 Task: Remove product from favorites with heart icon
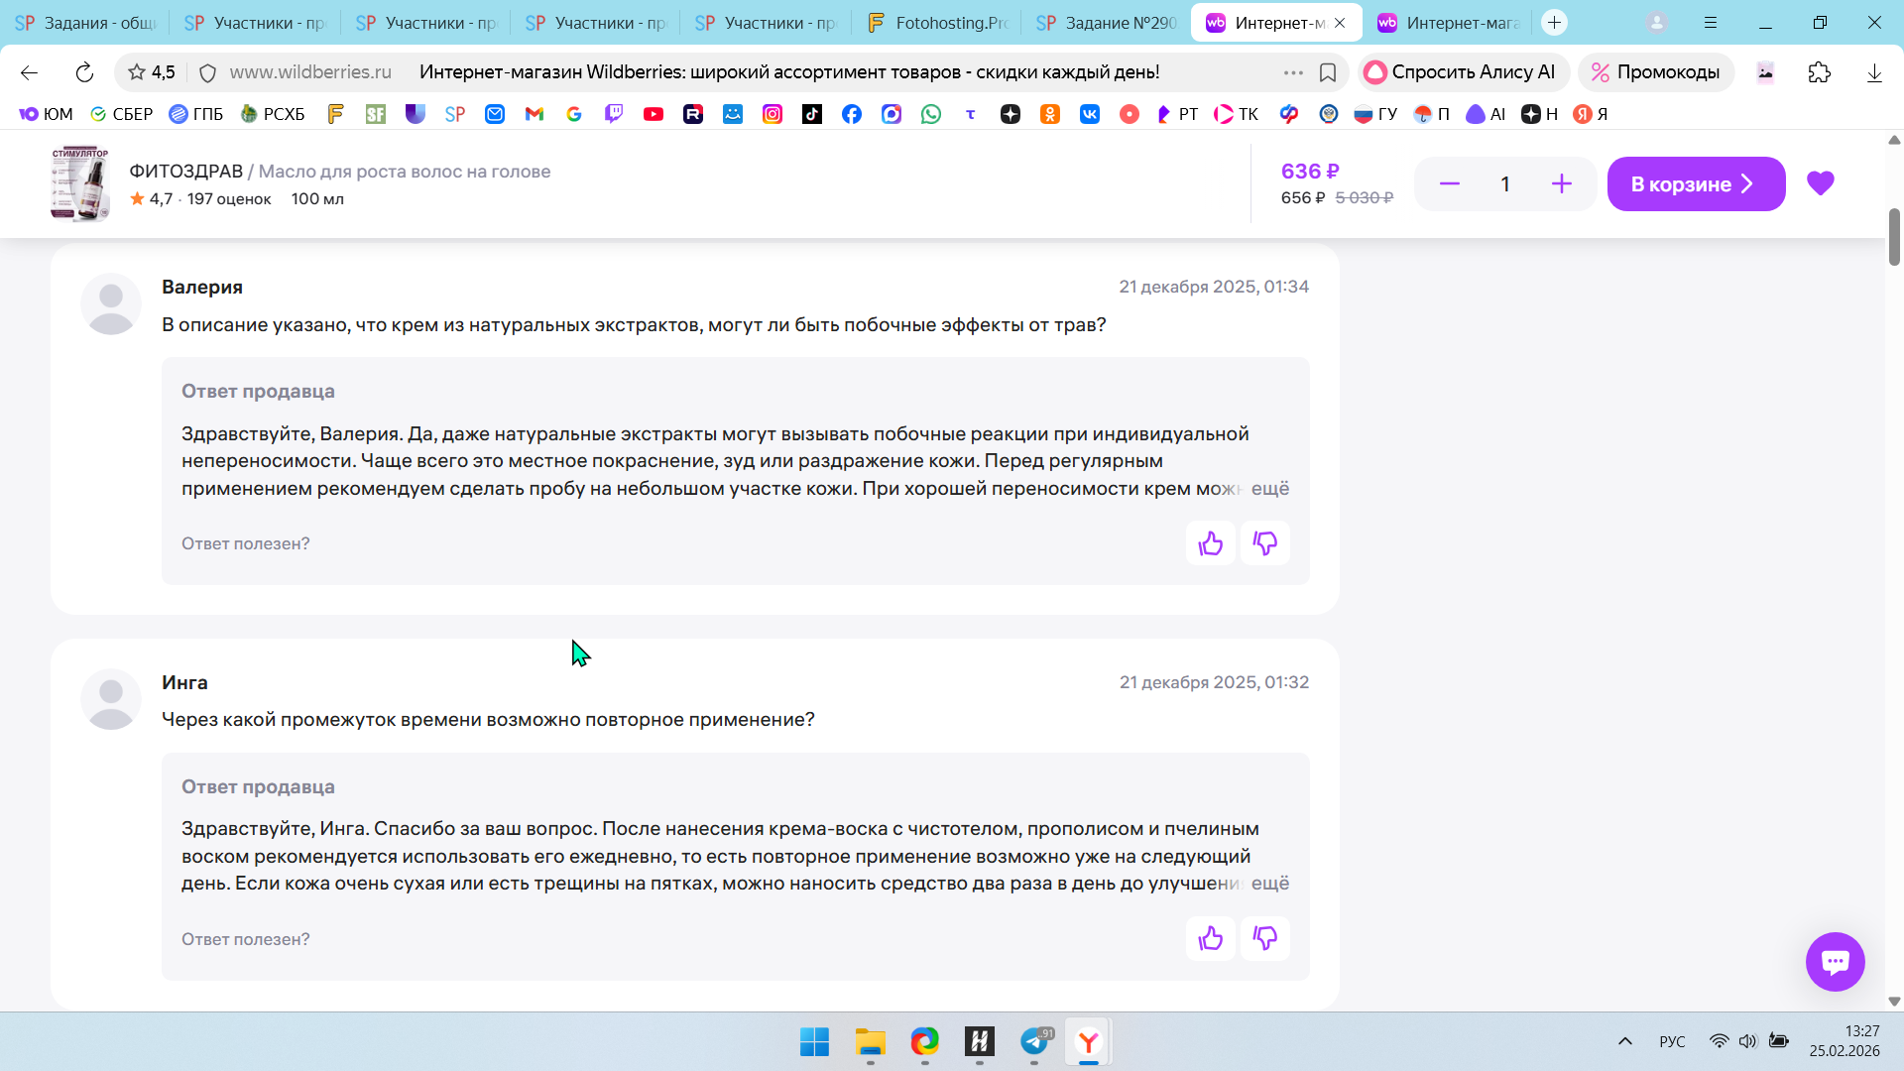click(x=1820, y=183)
